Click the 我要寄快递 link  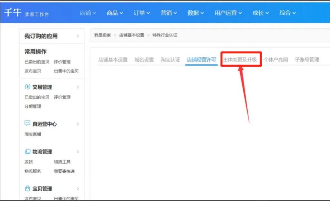[x=65, y=171]
